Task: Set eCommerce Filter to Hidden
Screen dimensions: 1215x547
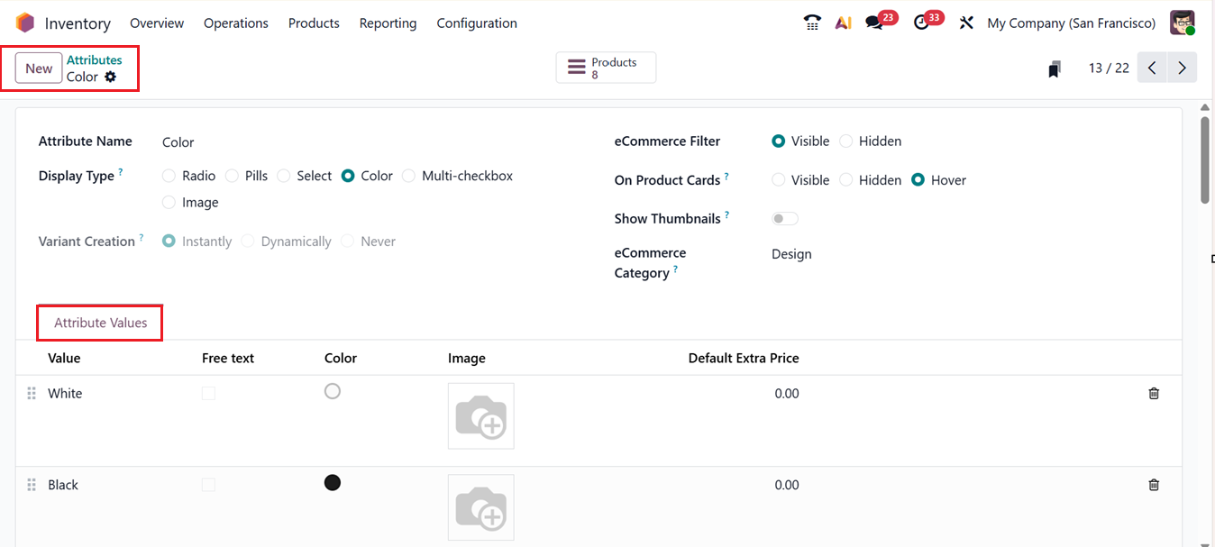Action: [845, 141]
